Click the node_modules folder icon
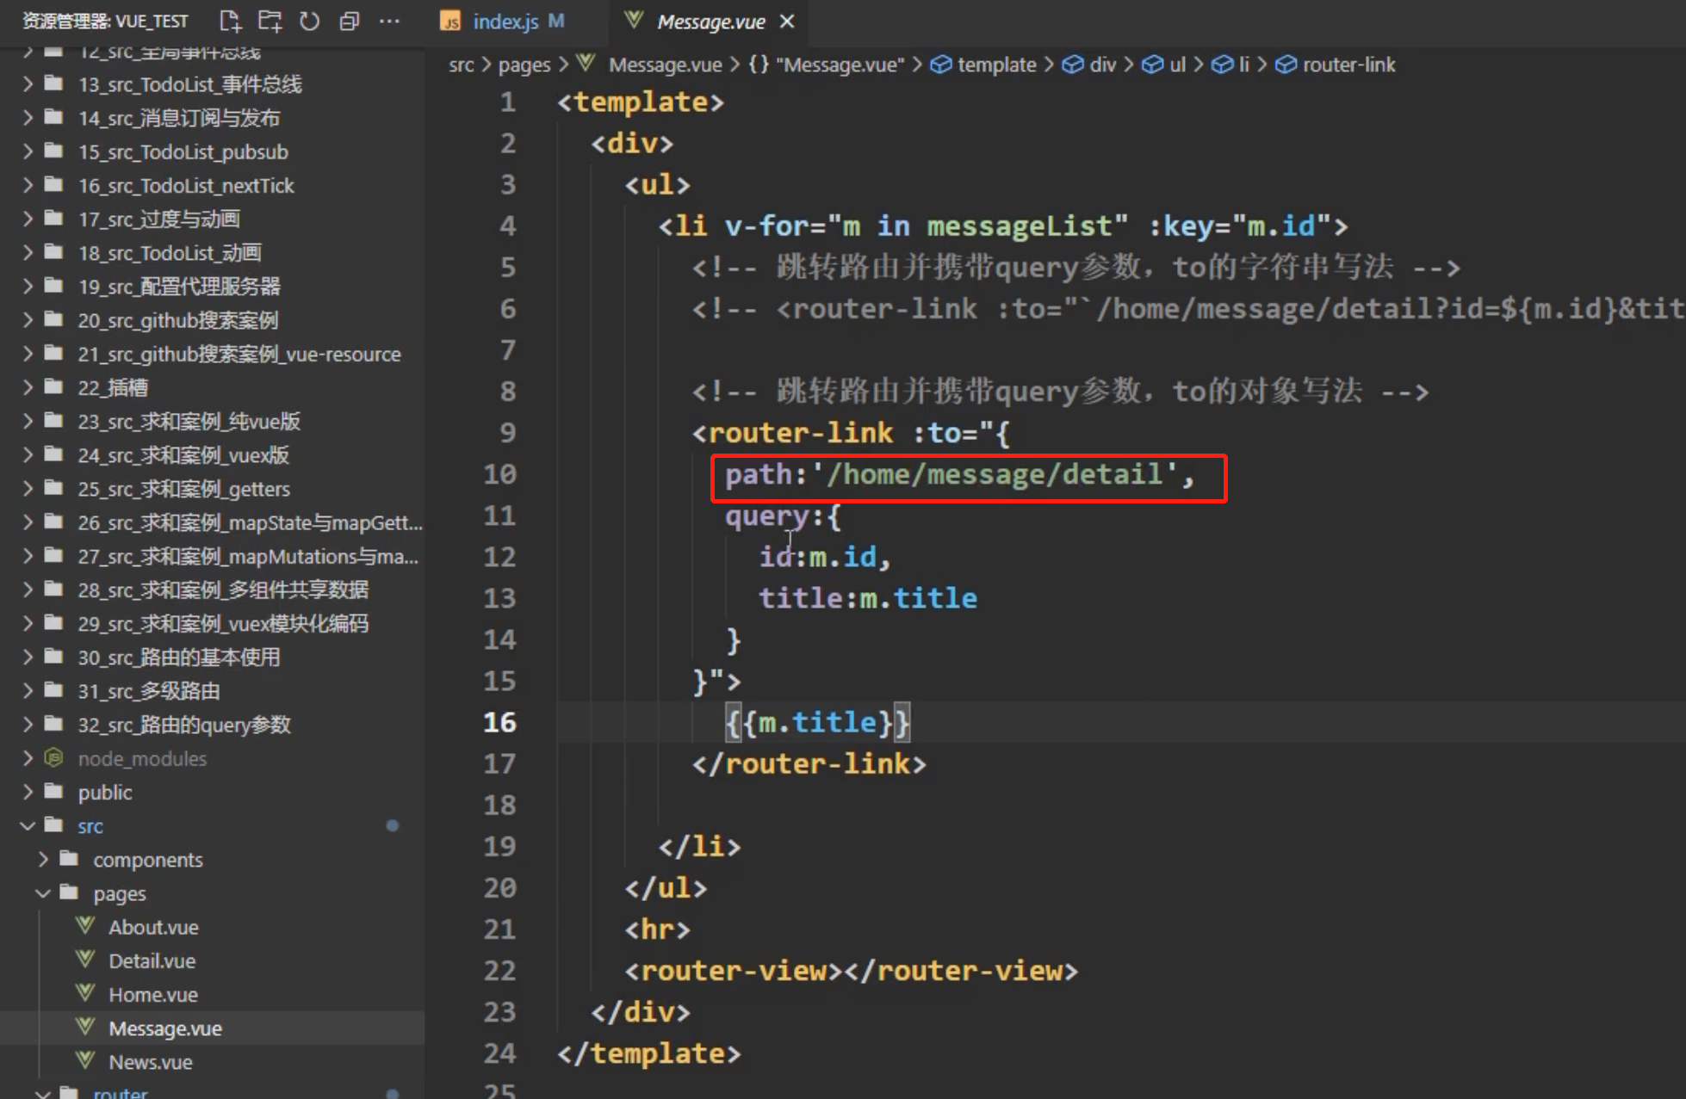This screenshot has width=1686, height=1099. [53, 758]
